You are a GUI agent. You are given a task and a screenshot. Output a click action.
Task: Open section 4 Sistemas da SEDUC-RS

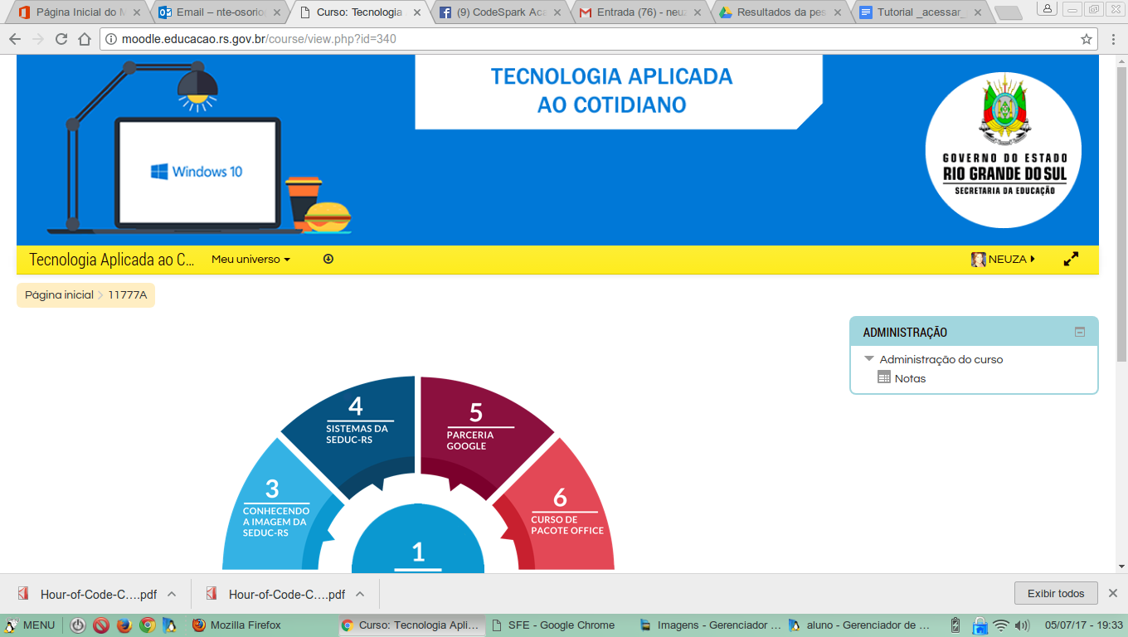(x=357, y=431)
